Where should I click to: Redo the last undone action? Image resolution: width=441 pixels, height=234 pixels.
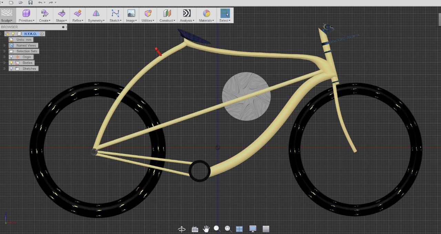point(51,2)
